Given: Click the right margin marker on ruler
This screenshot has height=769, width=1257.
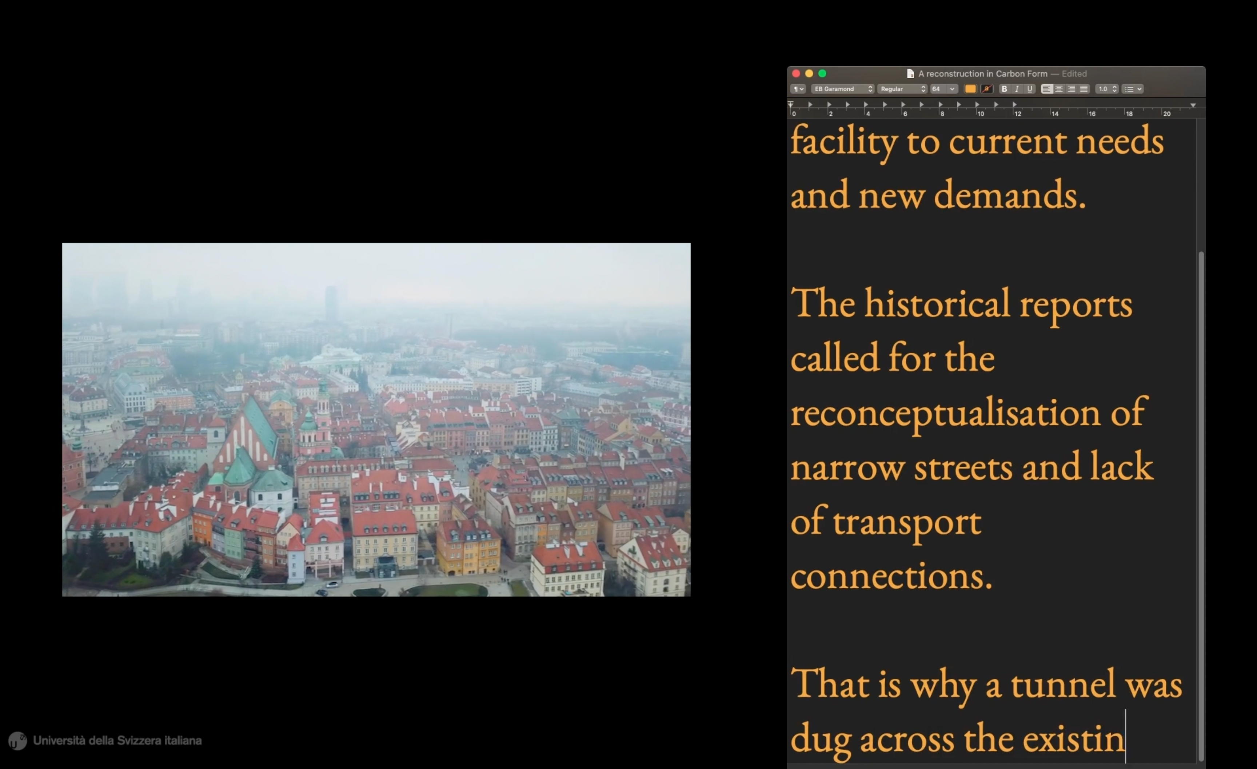Looking at the screenshot, I should point(1193,105).
